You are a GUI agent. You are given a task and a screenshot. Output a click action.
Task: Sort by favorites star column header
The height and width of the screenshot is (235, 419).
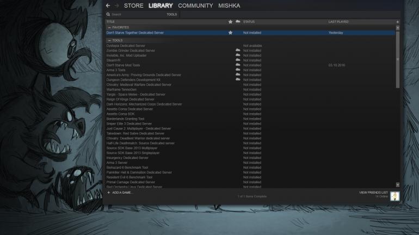pyautogui.click(x=230, y=22)
